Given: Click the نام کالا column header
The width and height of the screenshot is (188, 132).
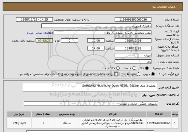Looking at the screenshot, I should [113, 114].
